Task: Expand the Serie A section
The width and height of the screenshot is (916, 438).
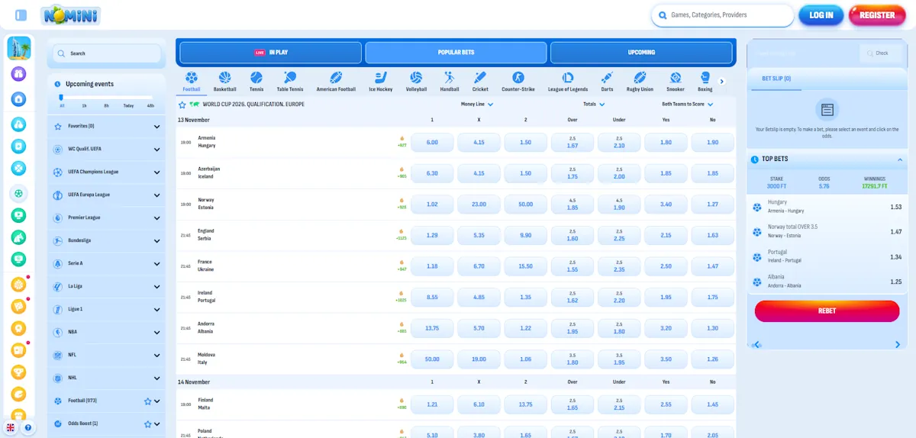Action: pos(106,263)
